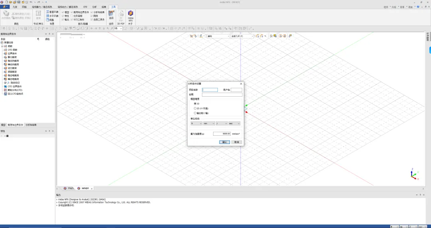Switch to the 分析和结果 bottom panel tab
Image resolution: width=431 pixels, height=228 pixels.
click(x=31, y=125)
